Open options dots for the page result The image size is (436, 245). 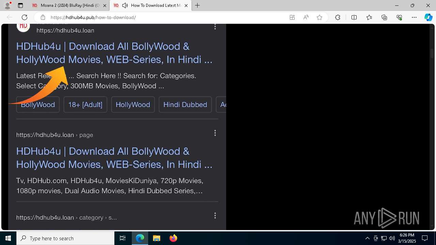215,133
